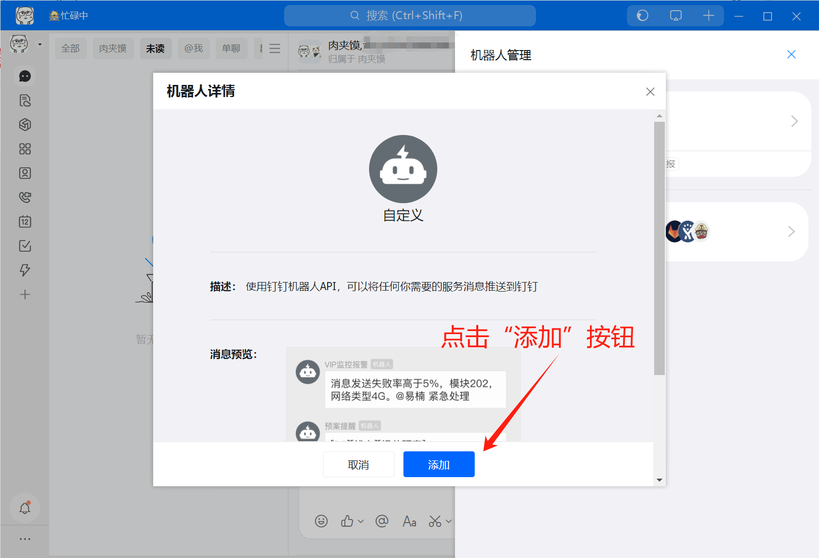This screenshot has width=819, height=558.
Task: Click the dialog scrollbar down arrow
Action: click(x=659, y=480)
